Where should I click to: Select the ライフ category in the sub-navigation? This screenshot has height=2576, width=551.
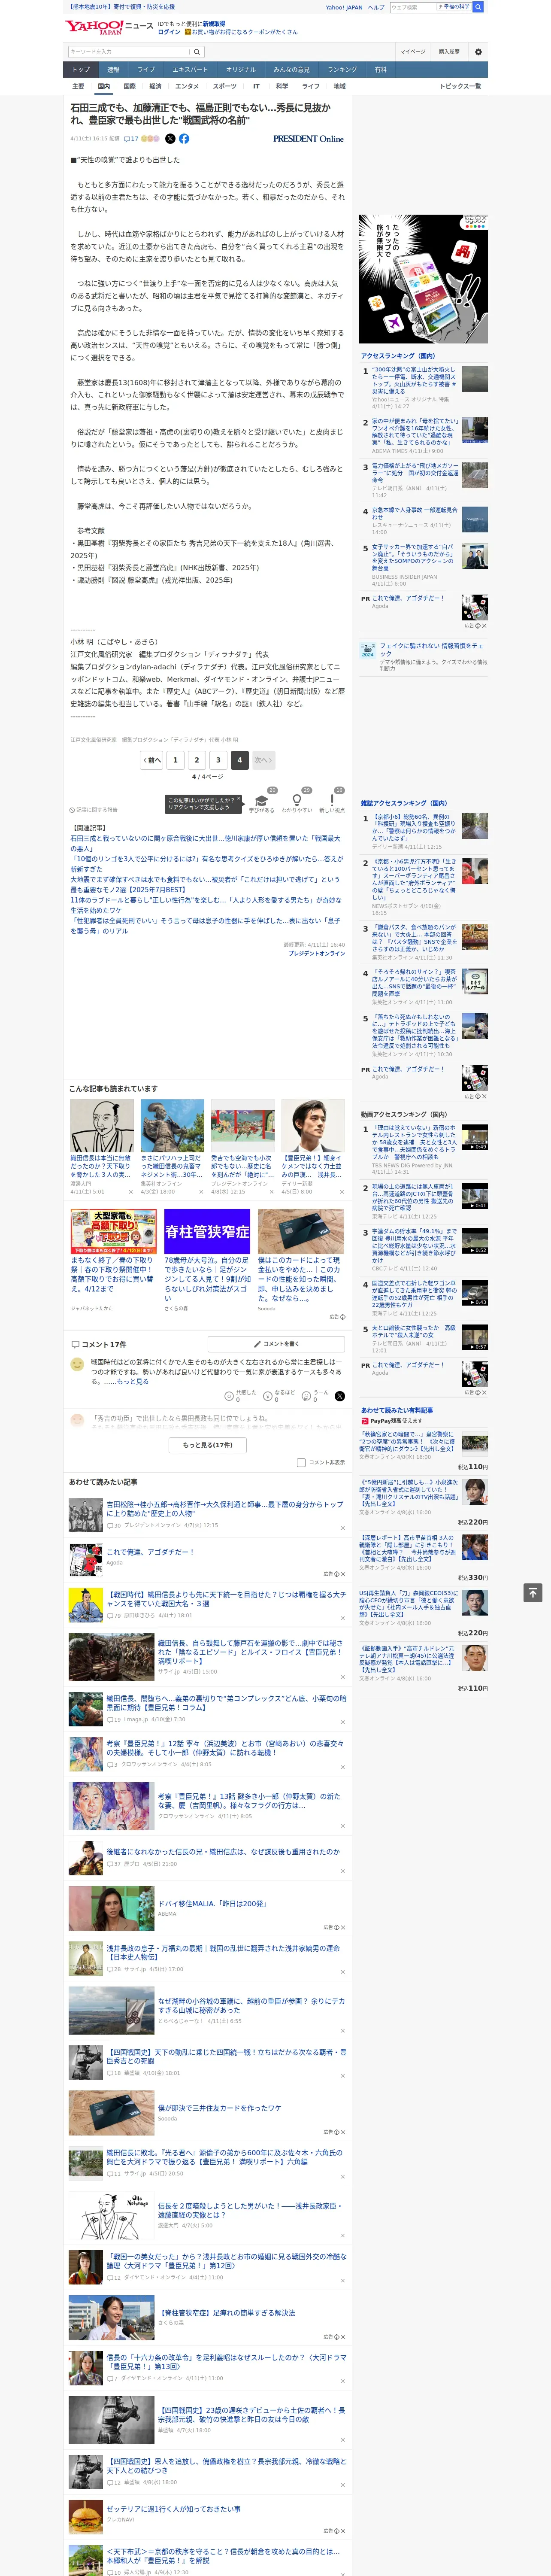311,86
